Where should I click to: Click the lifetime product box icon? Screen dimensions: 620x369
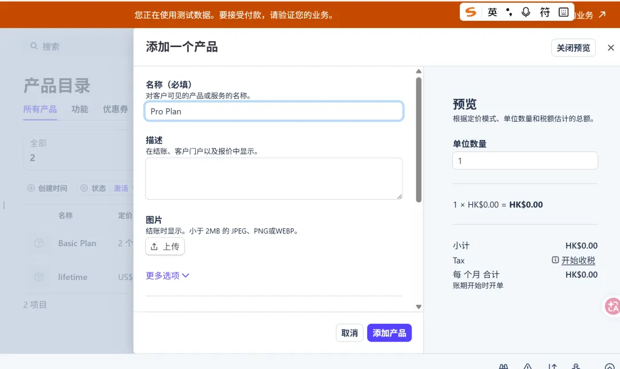tap(39, 277)
